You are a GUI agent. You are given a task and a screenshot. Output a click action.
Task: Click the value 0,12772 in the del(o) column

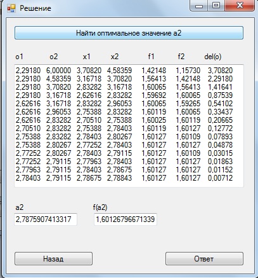click(220, 129)
